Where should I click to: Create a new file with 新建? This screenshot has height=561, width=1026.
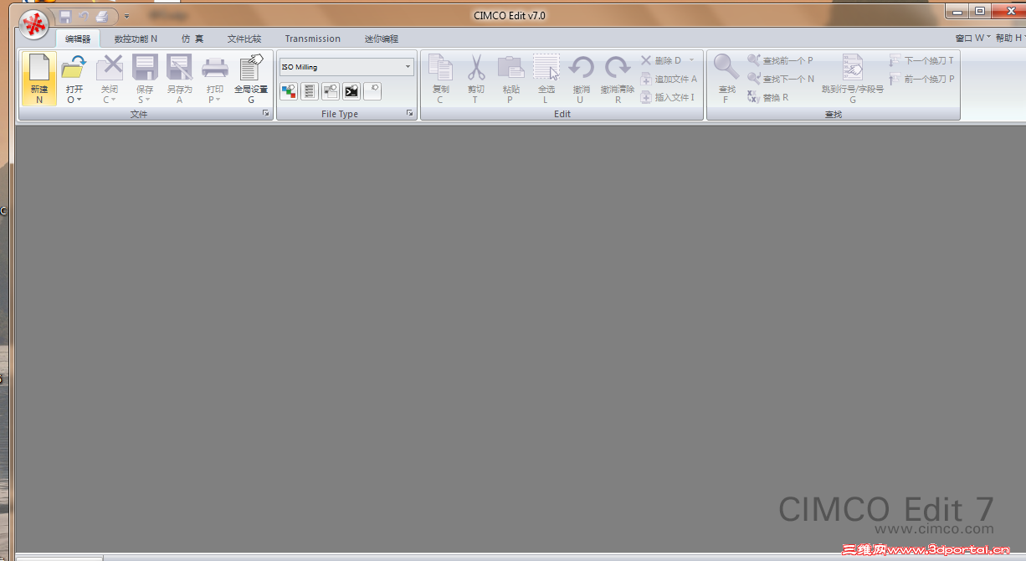(x=39, y=79)
